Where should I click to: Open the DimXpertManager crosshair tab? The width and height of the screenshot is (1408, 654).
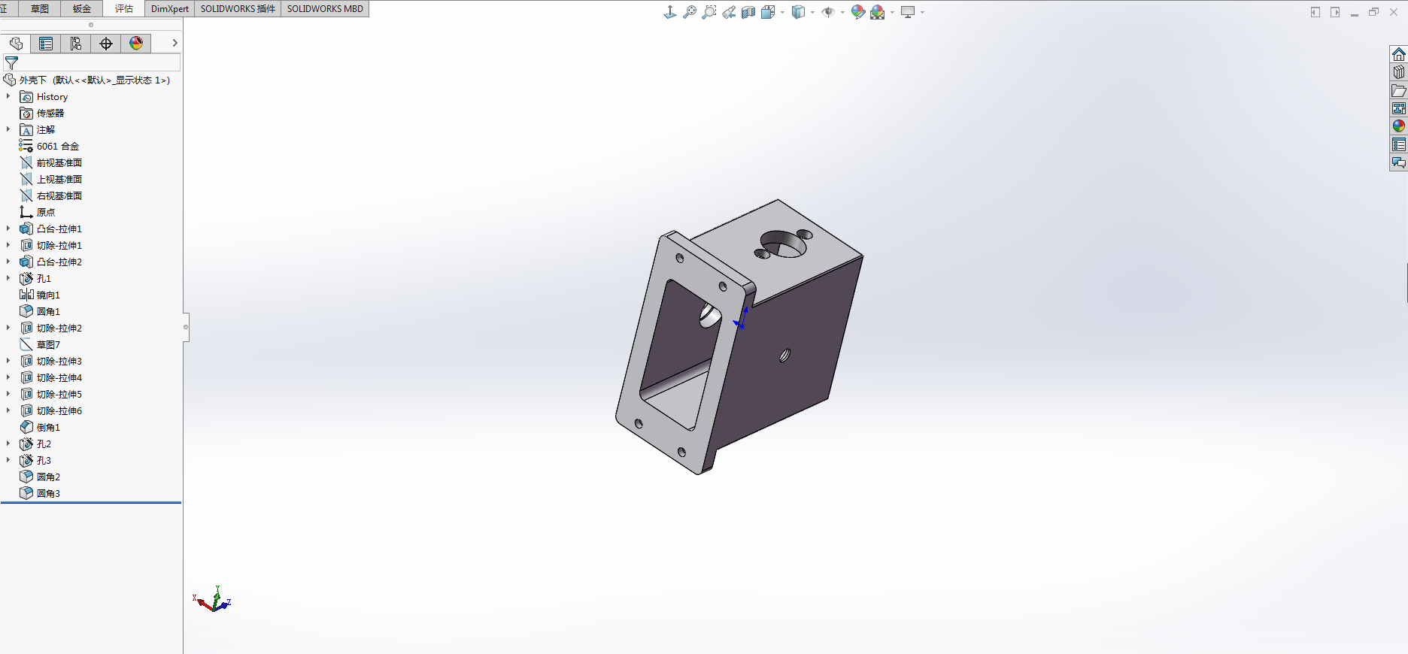pyautogui.click(x=106, y=44)
